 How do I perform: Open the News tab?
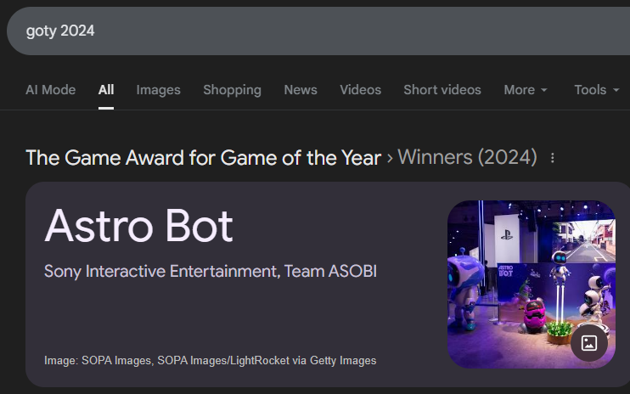[x=301, y=89]
